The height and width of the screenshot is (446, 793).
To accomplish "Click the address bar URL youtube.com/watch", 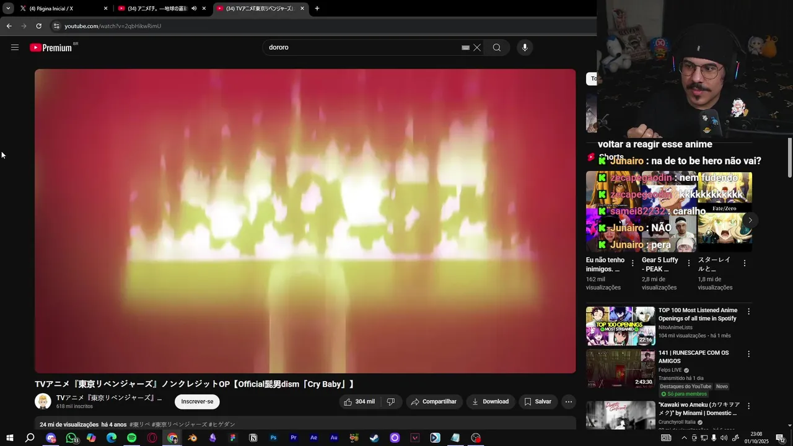I will 113,26.
